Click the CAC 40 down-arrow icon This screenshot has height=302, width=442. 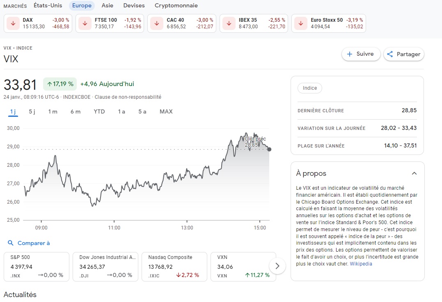pos(157,23)
